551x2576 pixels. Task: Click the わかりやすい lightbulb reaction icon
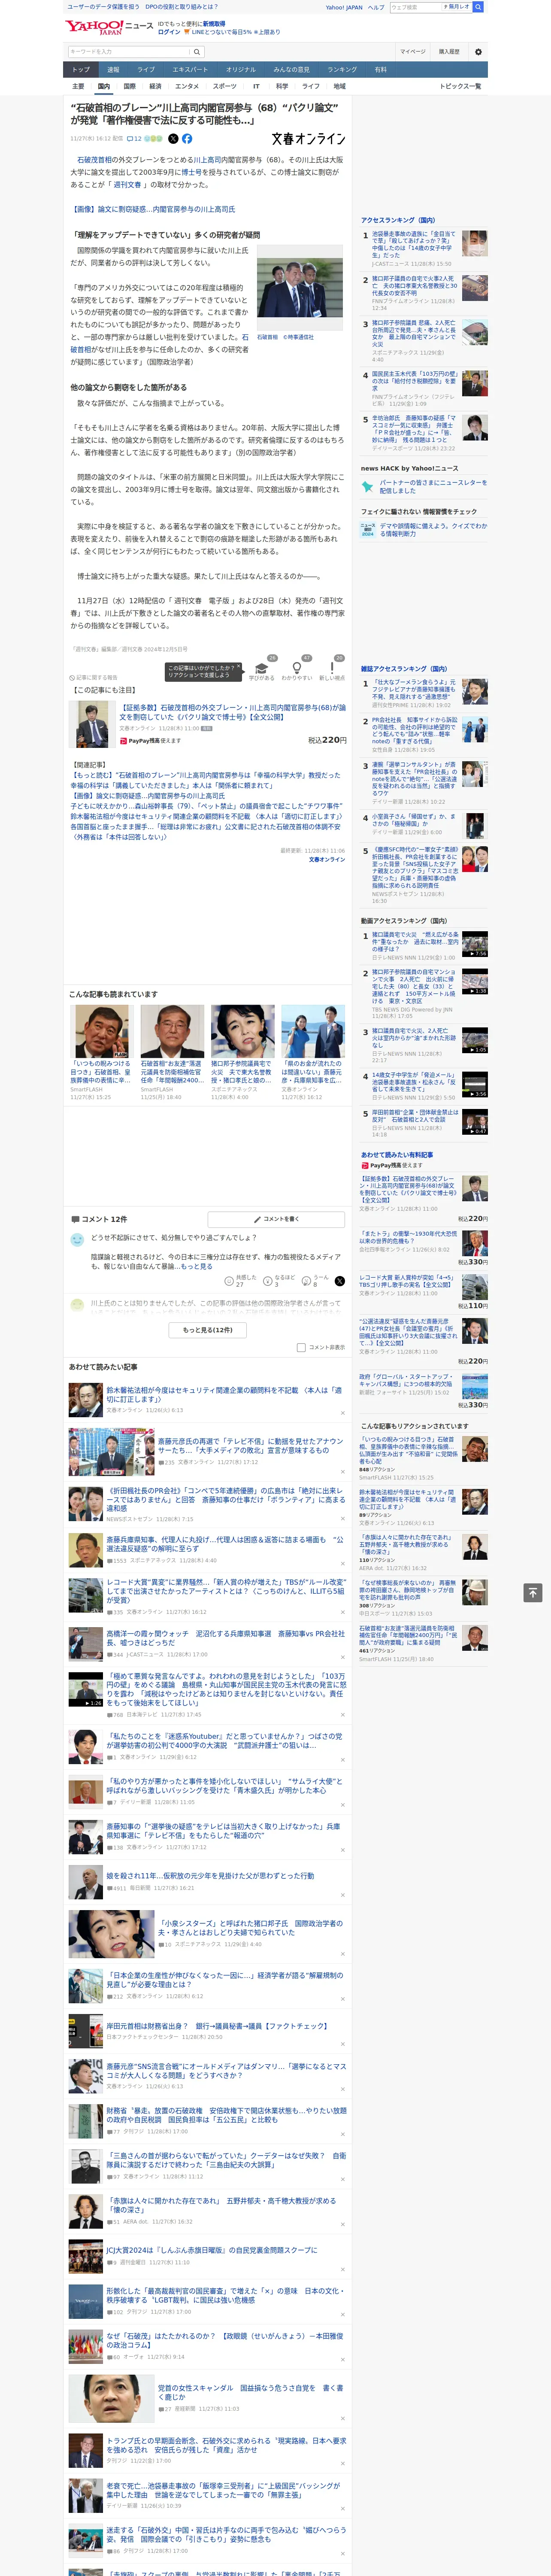pyautogui.click(x=296, y=667)
